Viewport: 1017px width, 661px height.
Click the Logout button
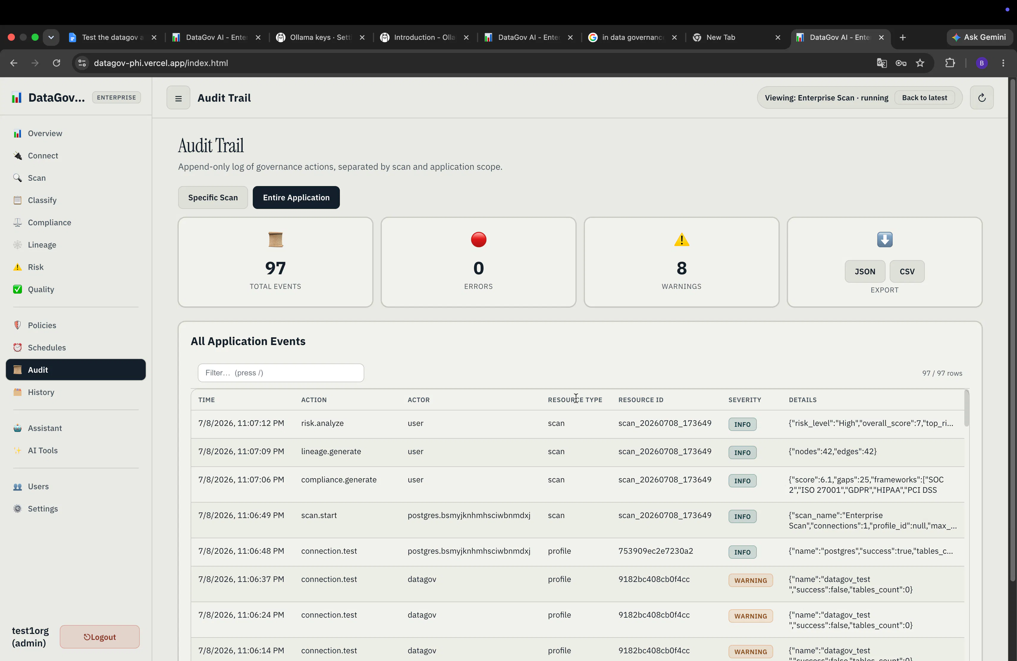[100, 637]
